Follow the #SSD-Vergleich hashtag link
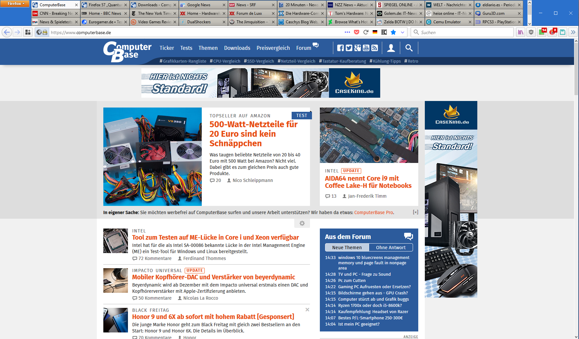Viewport: 579px width, 339px height. (x=259, y=61)
